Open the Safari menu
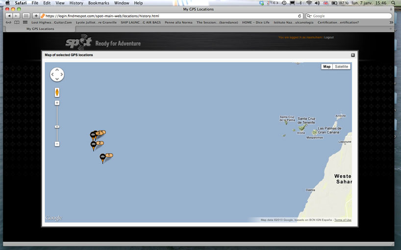401x250 pixels. tap(21, 3)
